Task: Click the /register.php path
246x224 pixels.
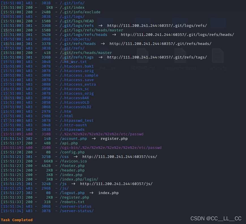Action: tap(74, 197)
